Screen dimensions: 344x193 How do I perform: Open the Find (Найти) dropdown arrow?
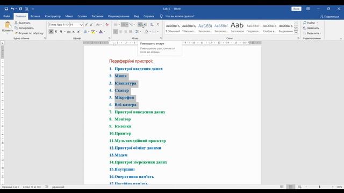[318, 23]
